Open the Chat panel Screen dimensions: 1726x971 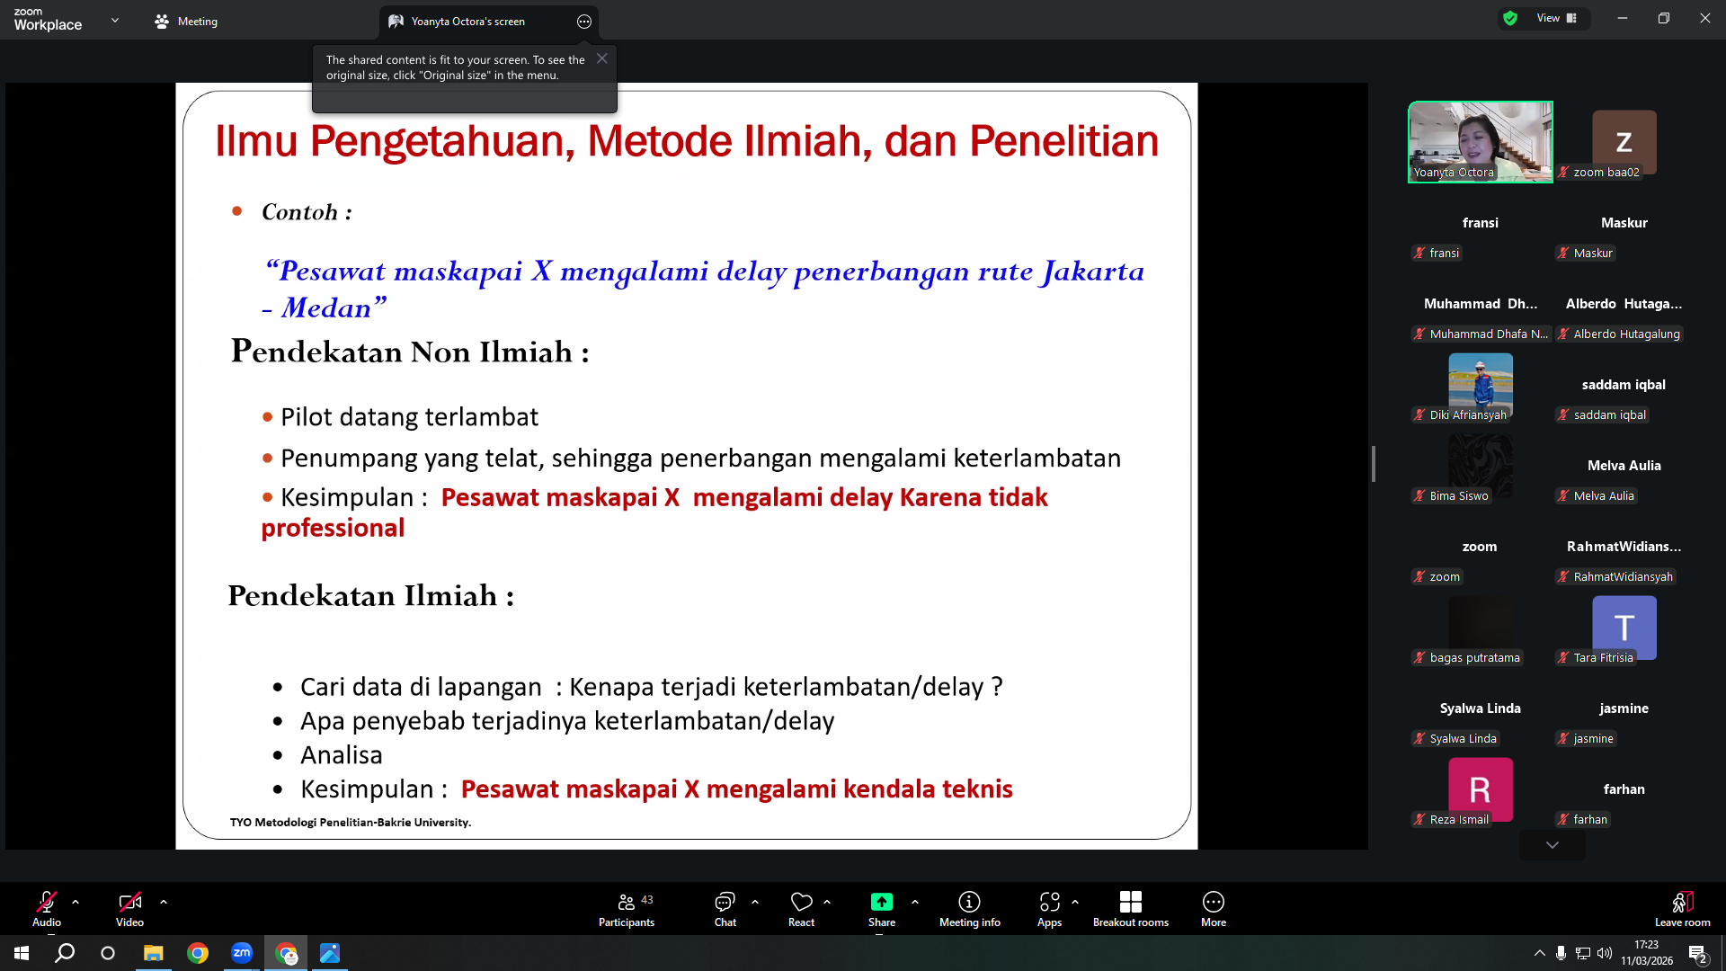point(725,908)
